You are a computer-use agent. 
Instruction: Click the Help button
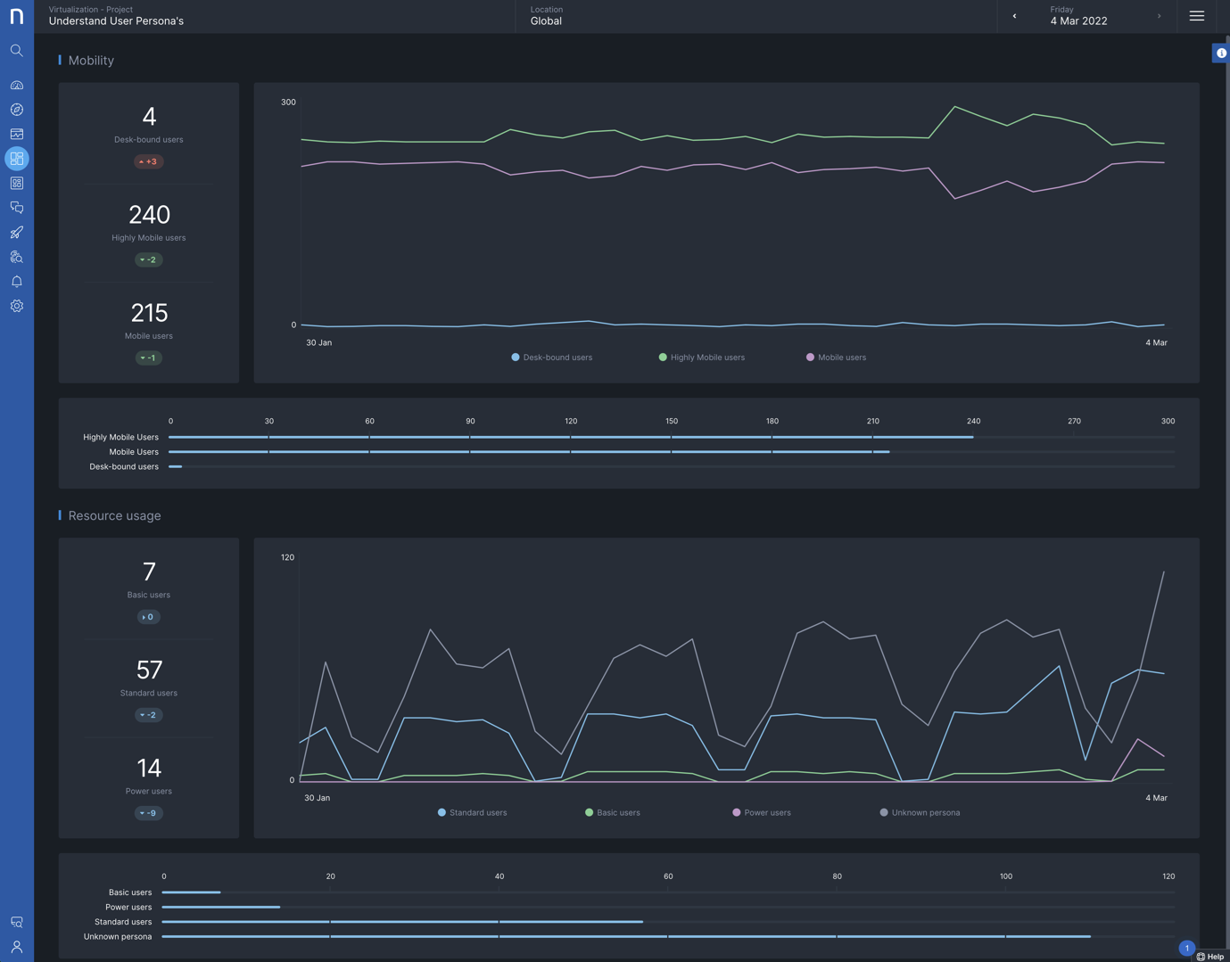[1210, 956]
